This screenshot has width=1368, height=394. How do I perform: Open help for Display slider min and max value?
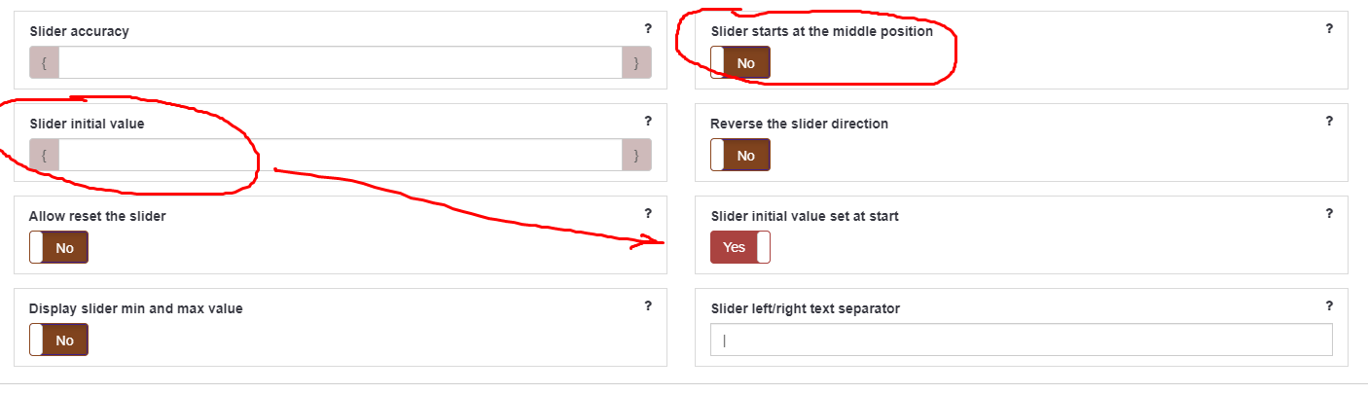[x=648, y=306]
